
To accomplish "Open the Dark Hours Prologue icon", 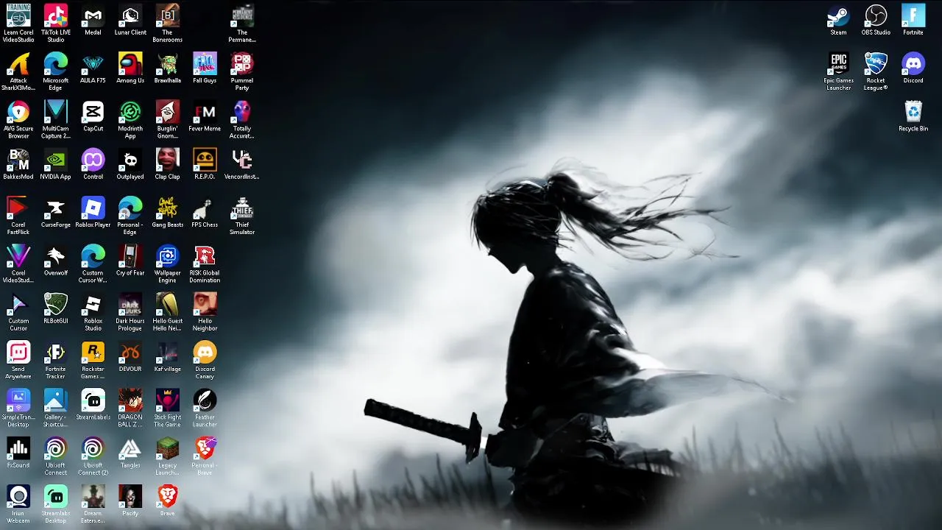I will 130,311.
